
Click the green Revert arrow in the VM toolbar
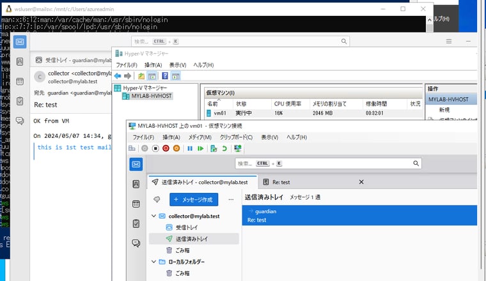224,149
